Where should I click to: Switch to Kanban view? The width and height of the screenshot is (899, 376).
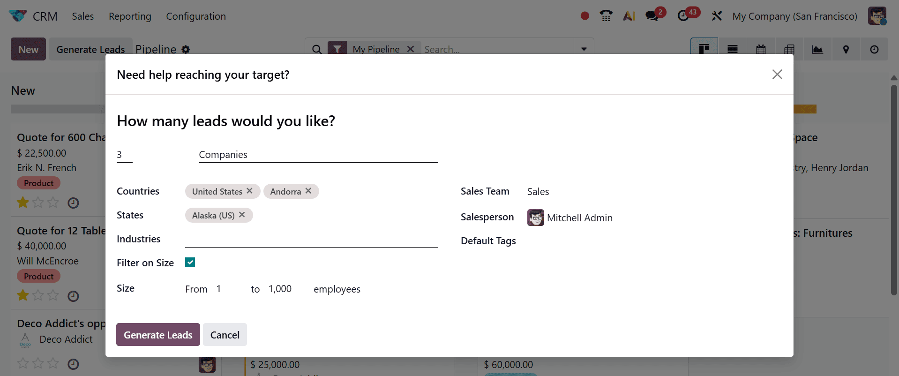[x=704, y=49]
